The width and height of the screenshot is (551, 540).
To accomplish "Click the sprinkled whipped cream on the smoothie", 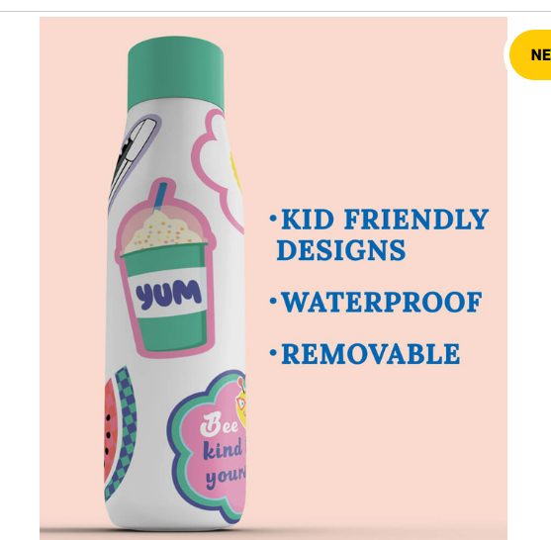I will (165, 230).
